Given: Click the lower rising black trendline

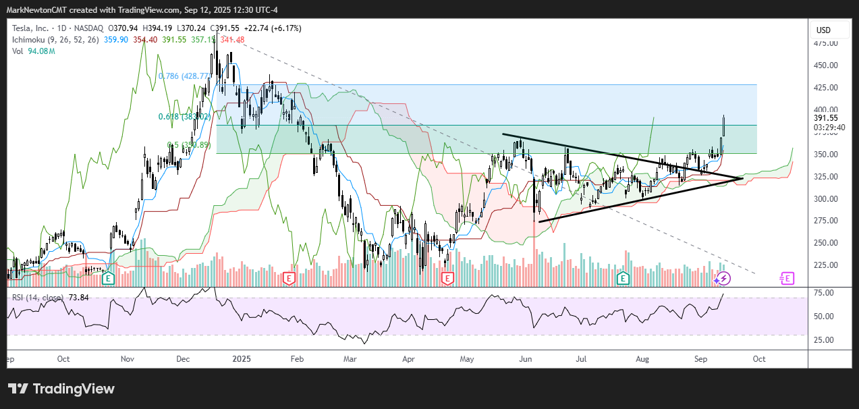Looking at the screenshot, I should coord(641,200).
